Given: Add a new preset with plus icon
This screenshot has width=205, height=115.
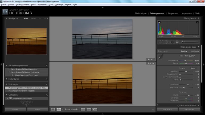Looking at the screenshot, I should [47, 65].
